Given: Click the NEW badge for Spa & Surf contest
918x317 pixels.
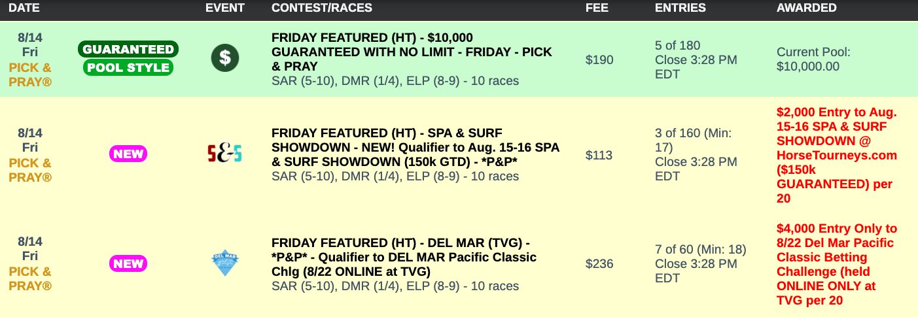Looking at the screenshot, I should coord(128,154).
